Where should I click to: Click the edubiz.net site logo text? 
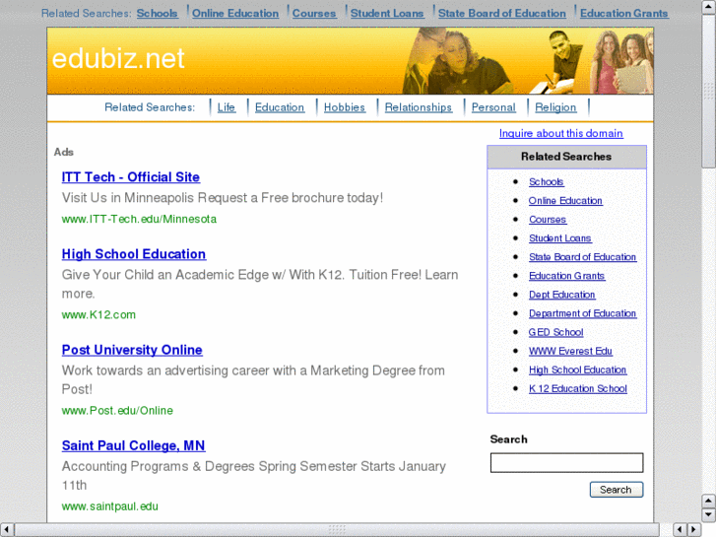point(118,59)
